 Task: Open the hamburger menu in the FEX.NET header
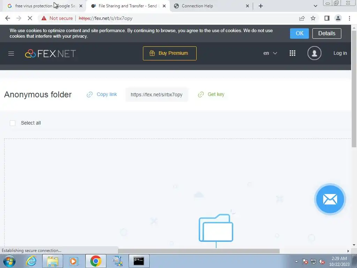pos(11,53)
